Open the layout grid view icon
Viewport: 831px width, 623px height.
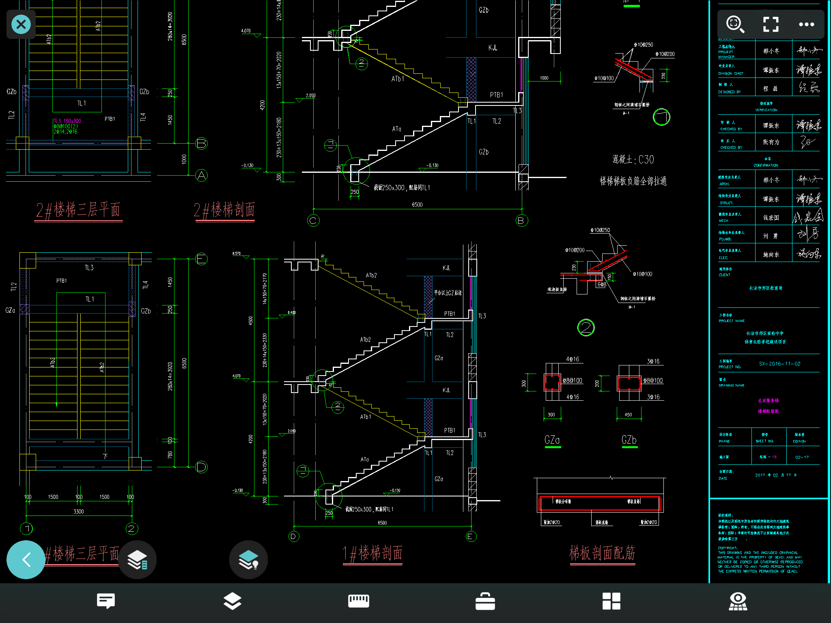pyautogui.click(x=611, y=601)
